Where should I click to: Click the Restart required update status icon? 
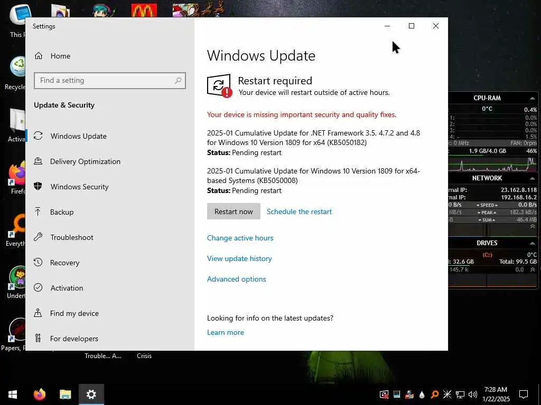pyautogui.click(x=220, y=86)
